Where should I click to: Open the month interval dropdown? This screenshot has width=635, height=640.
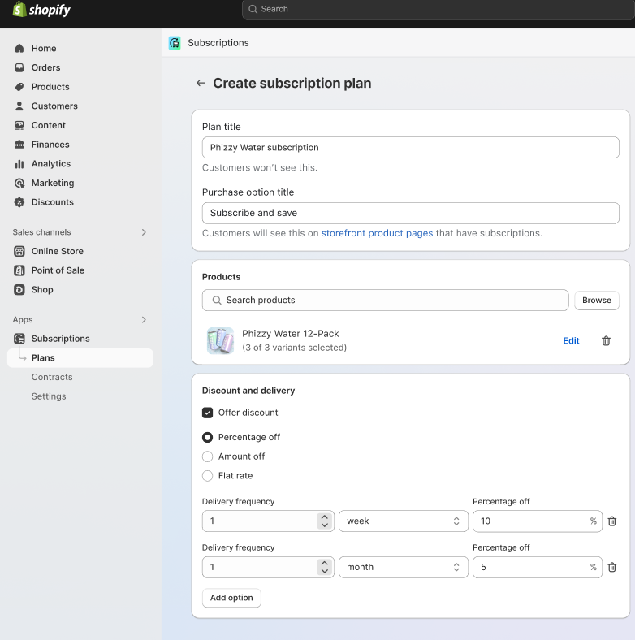pos(404,568)
